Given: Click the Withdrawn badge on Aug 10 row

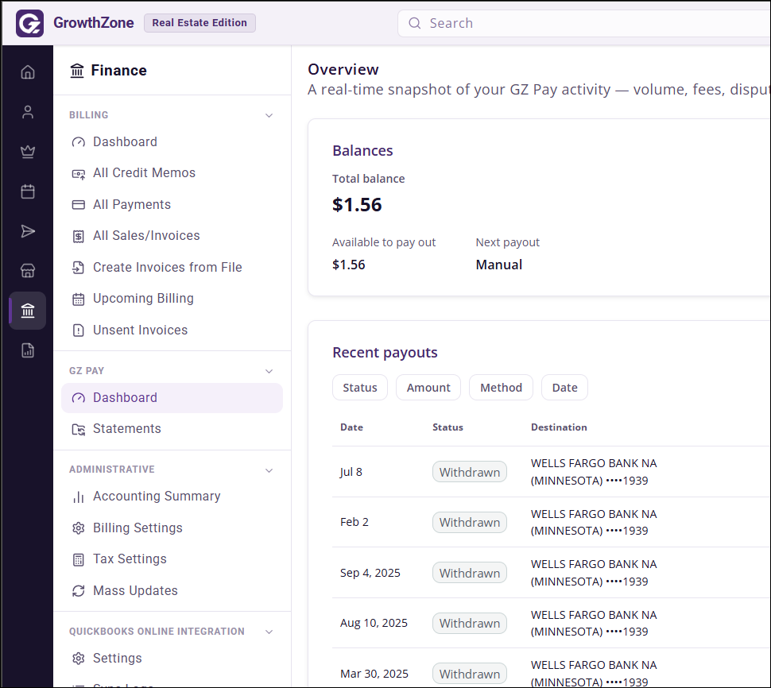Looking at the screenshot, I should click(470, 623).
